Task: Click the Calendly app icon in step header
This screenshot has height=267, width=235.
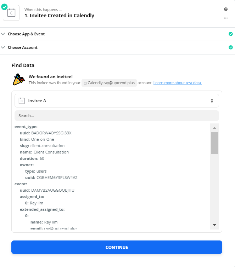Action: tap(11, 13)
